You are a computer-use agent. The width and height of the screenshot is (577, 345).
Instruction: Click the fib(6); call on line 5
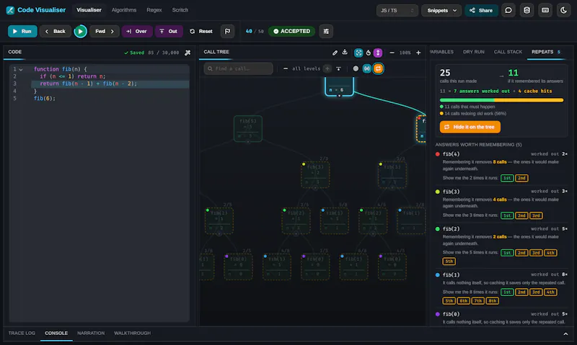[x=45, y=99]
